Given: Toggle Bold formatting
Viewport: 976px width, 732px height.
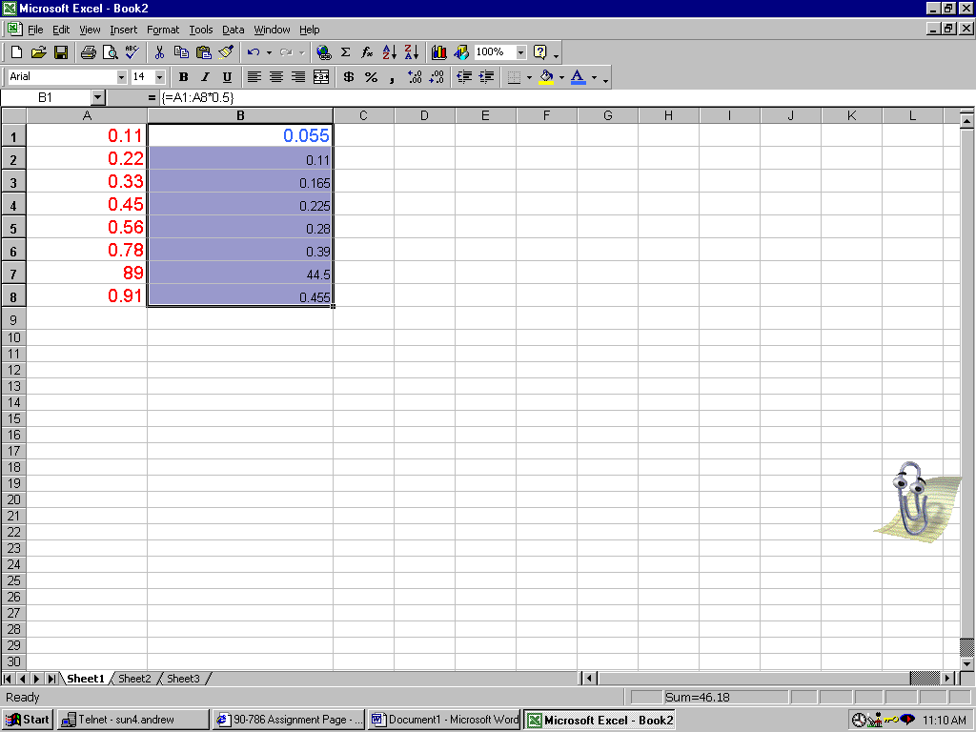Looking at the screenshot, I should [183, 77].
